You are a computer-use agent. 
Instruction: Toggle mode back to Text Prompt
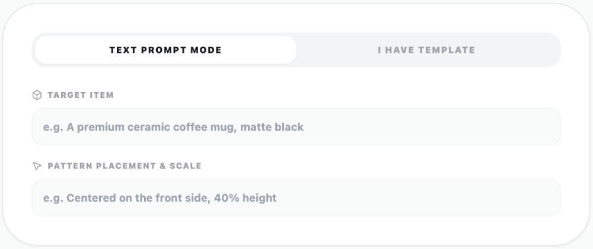[165, 50]
